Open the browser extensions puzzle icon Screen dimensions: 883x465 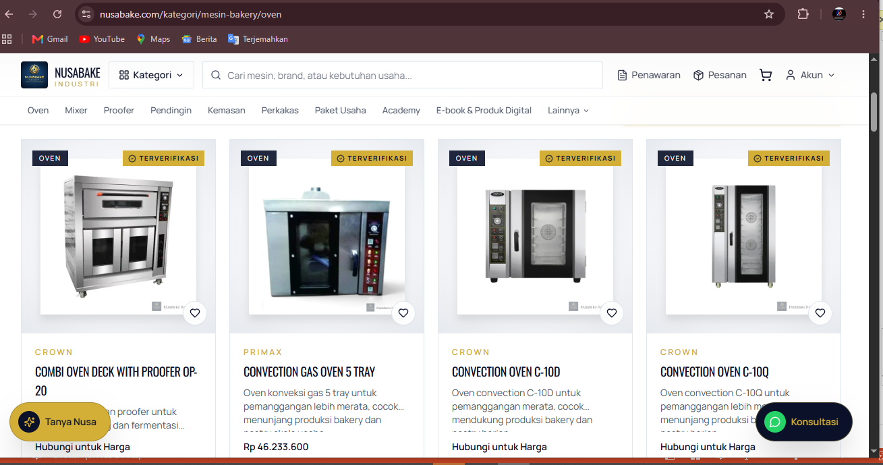click(803, 14)
